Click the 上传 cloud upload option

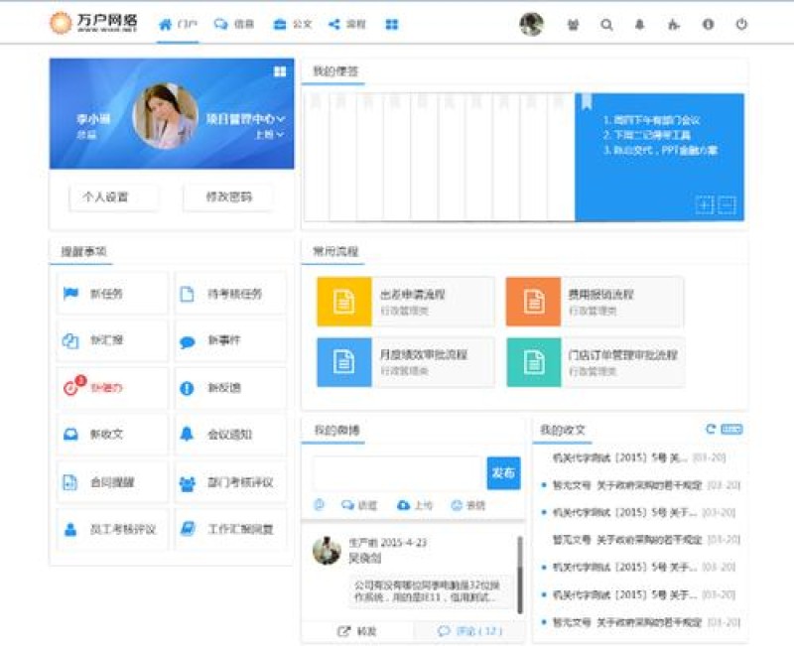pos(415,505)
